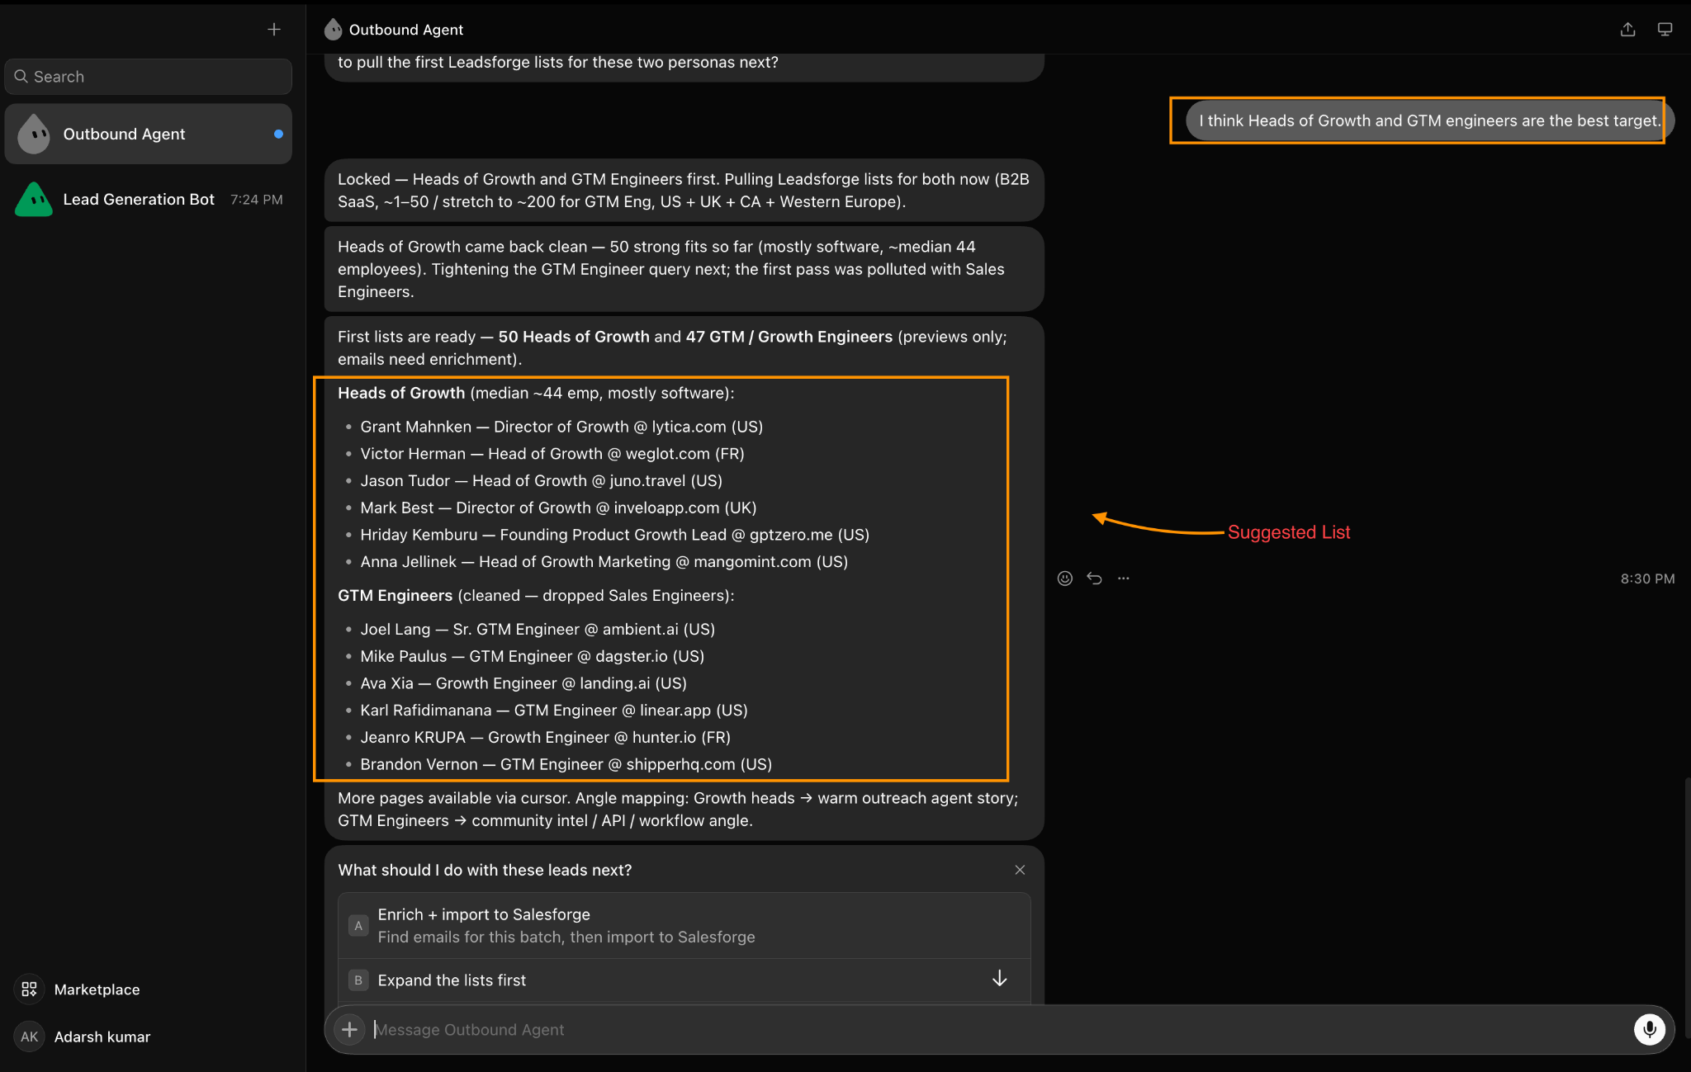Click the AK user avatar

point(30,1037)
